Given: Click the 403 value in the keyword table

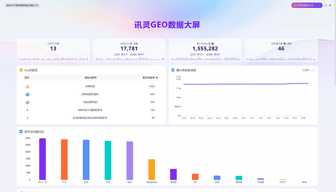Looking at the screenshot, I should point(152,94).
